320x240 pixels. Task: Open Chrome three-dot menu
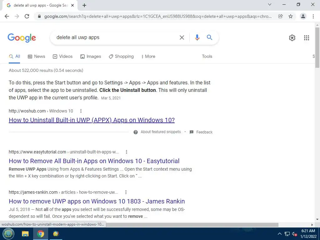pyautogui.click(x=313, y=16)
